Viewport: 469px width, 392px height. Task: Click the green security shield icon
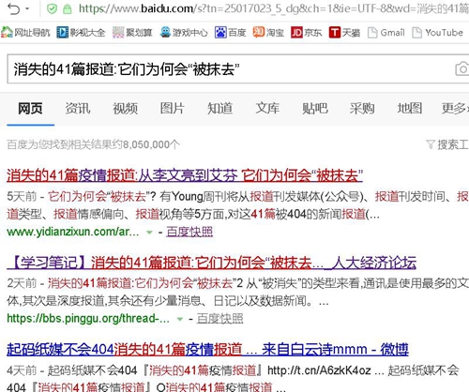(52, 9)
